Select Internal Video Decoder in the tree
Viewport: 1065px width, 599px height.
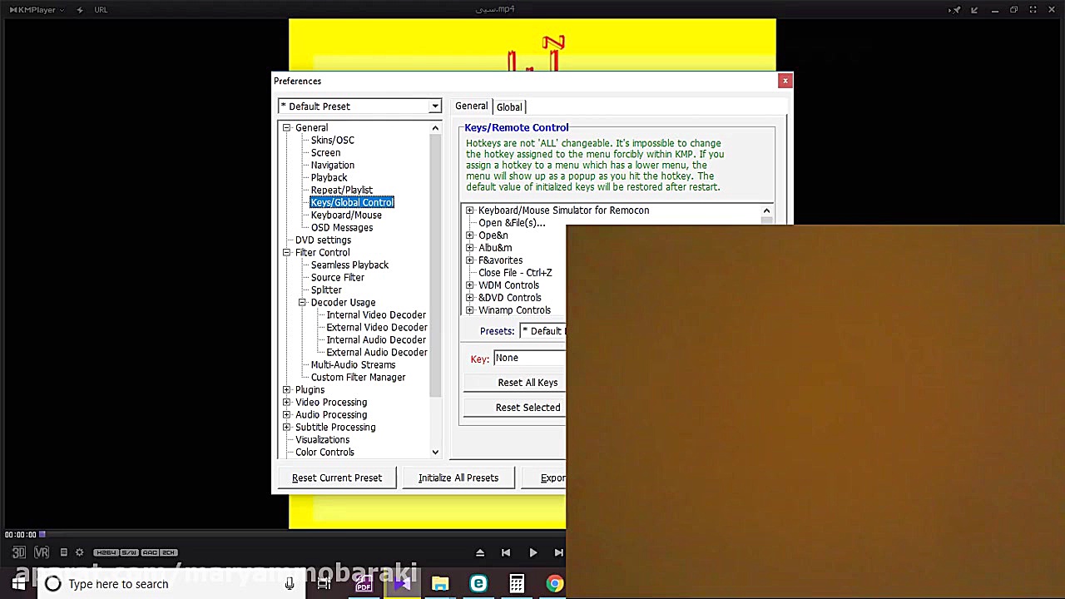(x=376, y=314)
